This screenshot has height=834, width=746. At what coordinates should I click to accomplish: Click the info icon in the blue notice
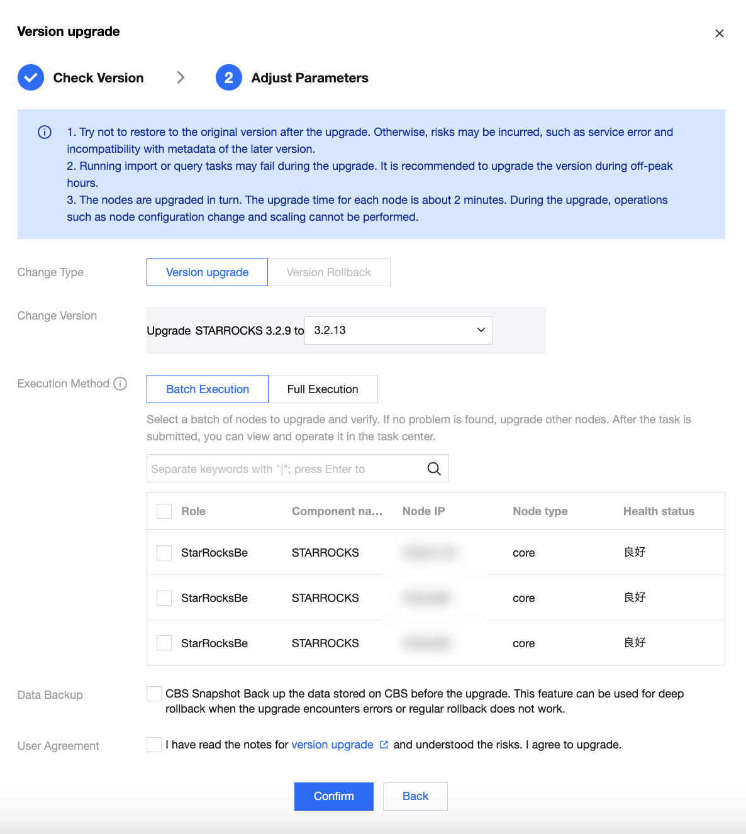[x=45, y=132]
